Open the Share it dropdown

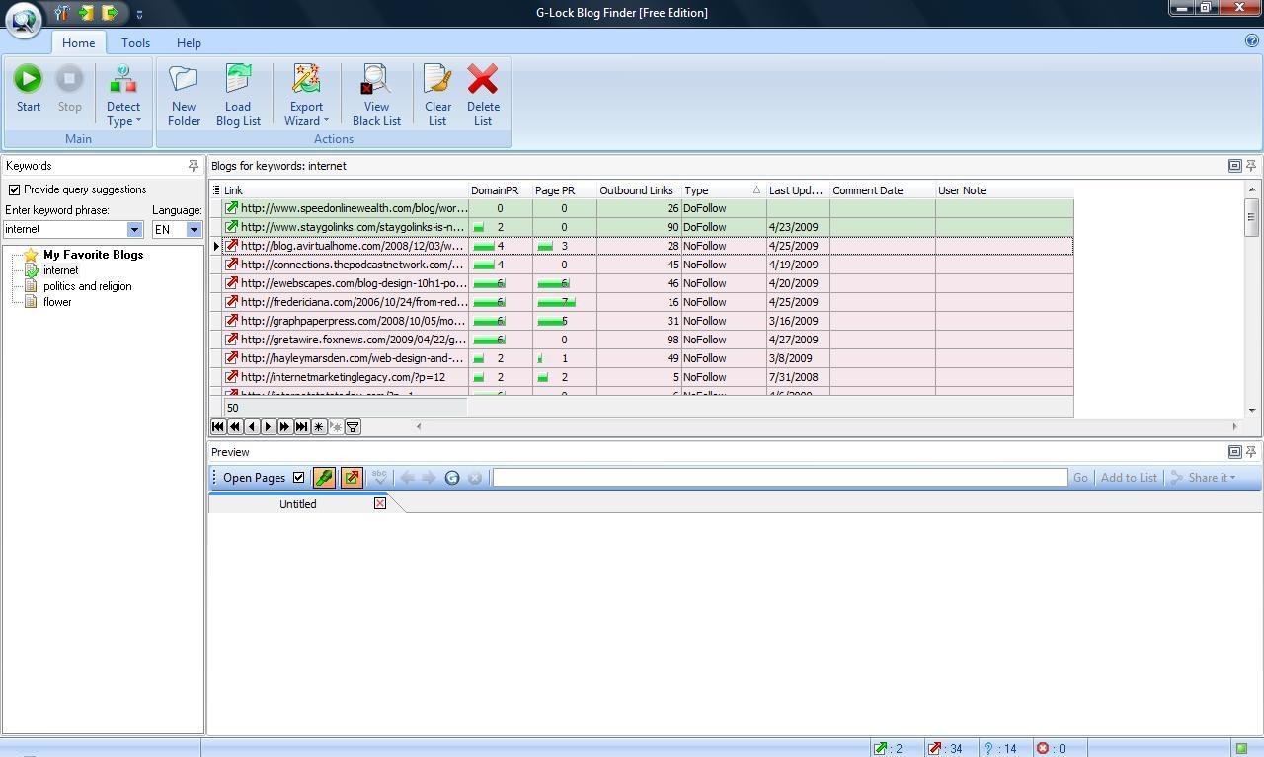1204,478
